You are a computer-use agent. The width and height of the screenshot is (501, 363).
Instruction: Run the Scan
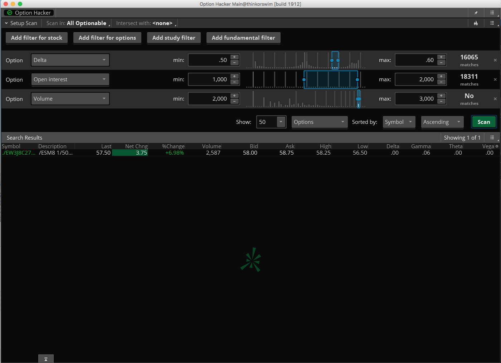click(x=484, y=122)
